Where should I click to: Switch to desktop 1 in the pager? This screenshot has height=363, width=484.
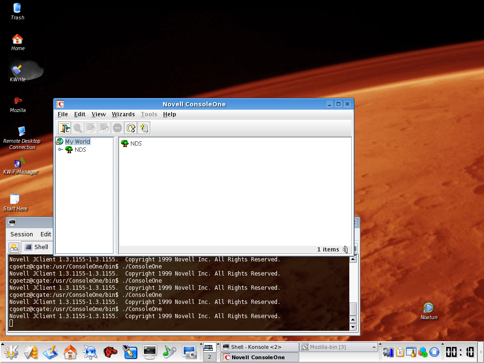(209, 347)
